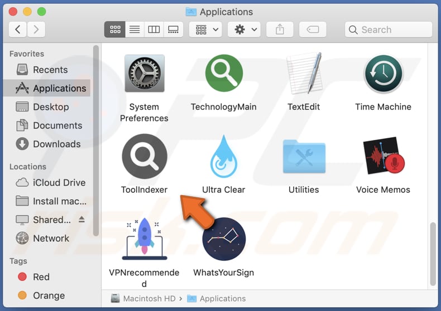This screenshot has height=311, width=441.
Task: Open Documents in the sidebar
Action: (x=47, y=125)
